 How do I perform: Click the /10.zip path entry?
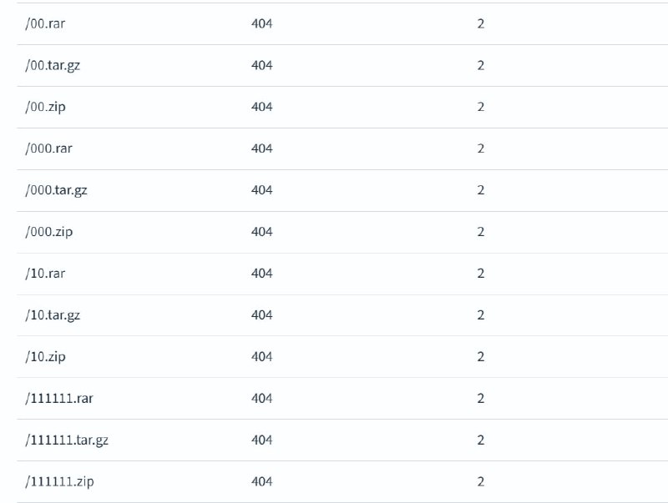pos(45,357)
